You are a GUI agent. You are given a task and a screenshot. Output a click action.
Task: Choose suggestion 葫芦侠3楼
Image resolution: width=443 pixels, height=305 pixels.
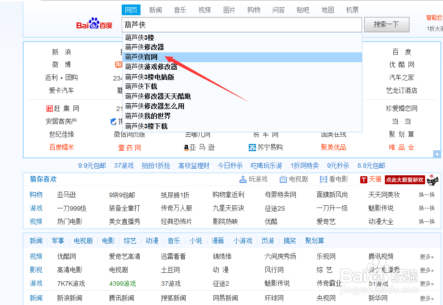click(x=242, y=38)
